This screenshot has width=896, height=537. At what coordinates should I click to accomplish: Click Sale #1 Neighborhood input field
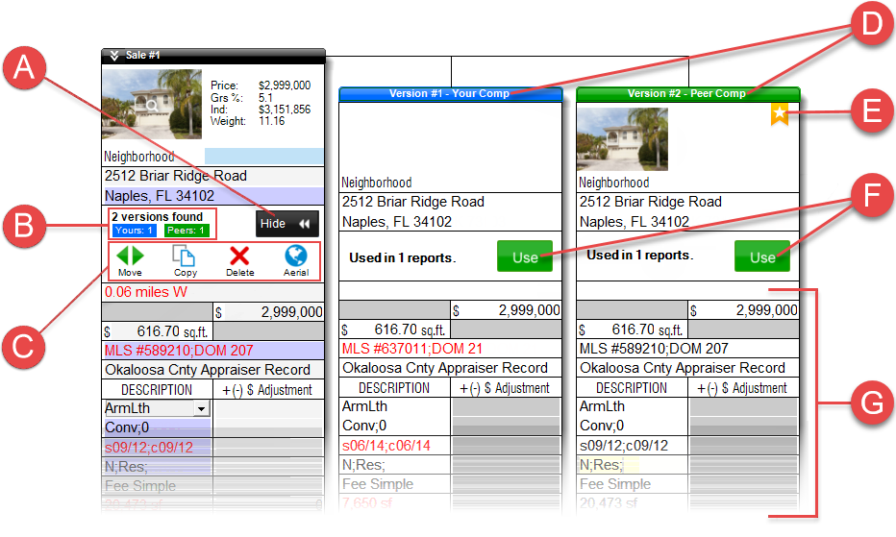click(x=264, y=156)
